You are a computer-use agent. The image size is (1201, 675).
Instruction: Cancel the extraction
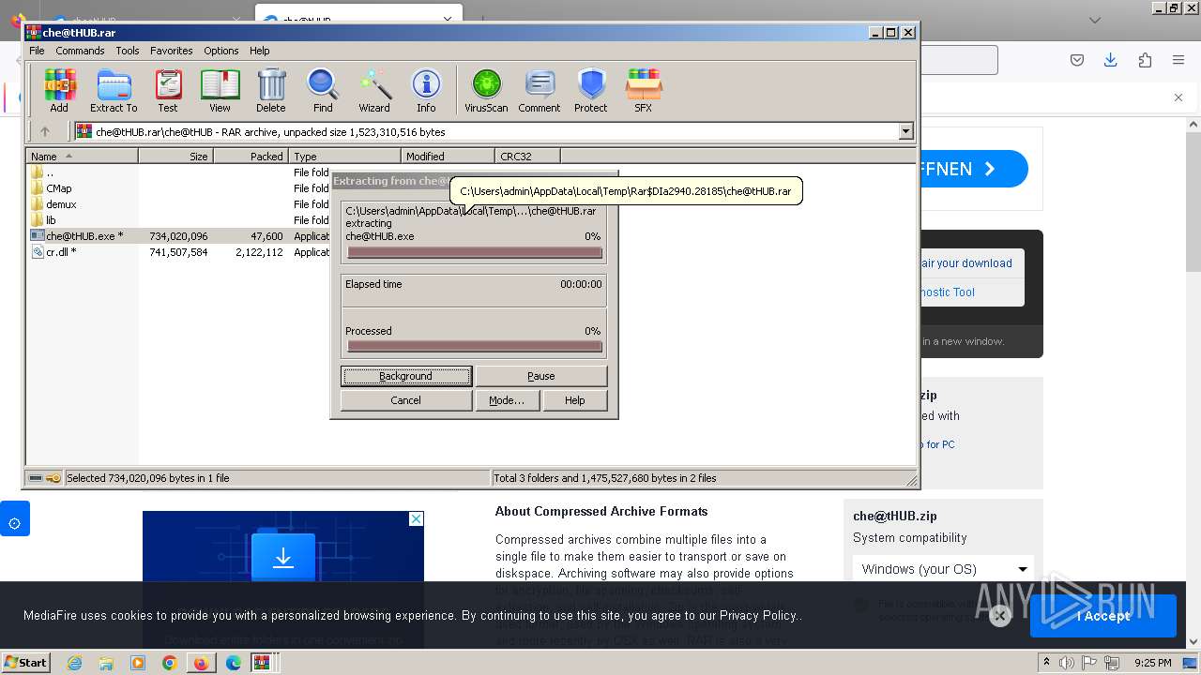[405, 400]
